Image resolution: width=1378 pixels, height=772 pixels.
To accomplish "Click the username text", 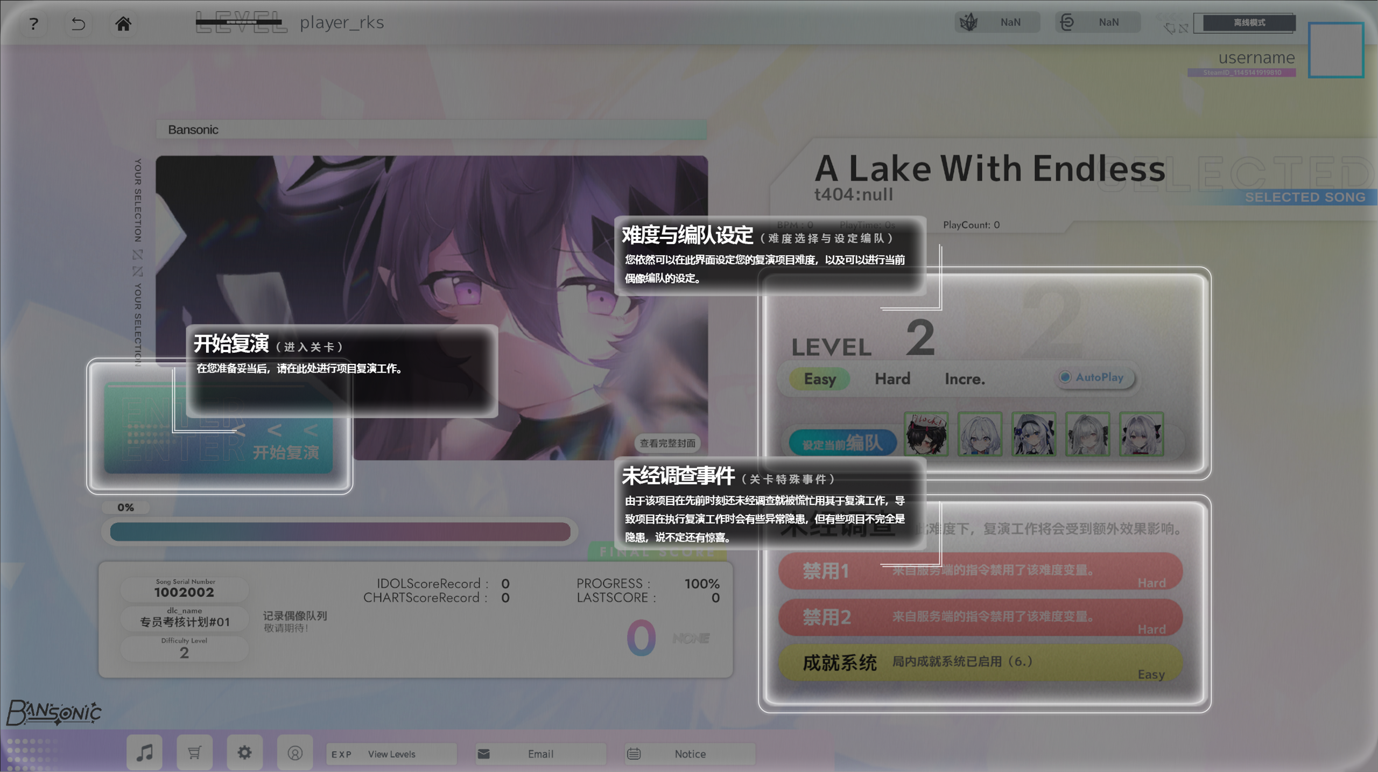I will (1256, 57).
